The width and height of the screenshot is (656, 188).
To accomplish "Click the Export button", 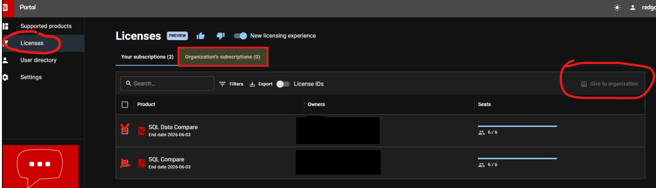I will coord(261,84).
